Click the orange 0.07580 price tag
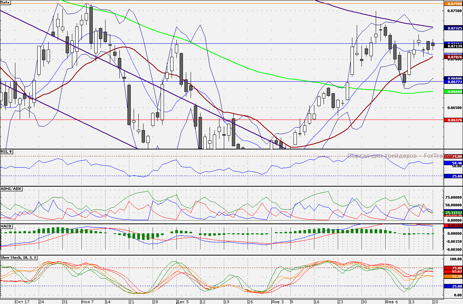The image size is (463, 304). (x=452, y=4)
